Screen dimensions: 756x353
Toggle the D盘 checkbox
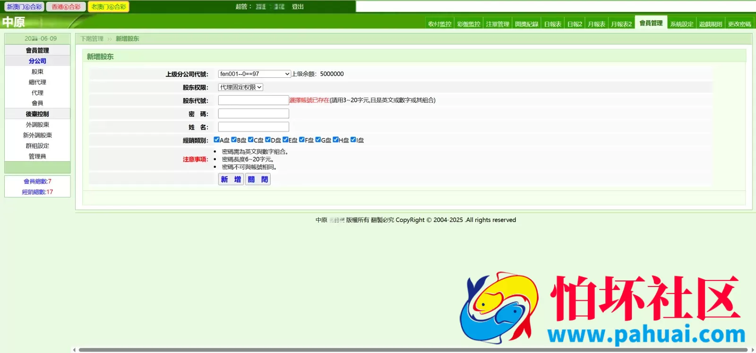point(268,140)
